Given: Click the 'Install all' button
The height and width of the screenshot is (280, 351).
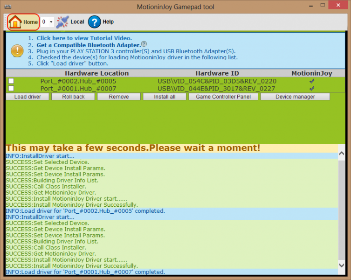Looking at the screenshot, I should [165, 97].
